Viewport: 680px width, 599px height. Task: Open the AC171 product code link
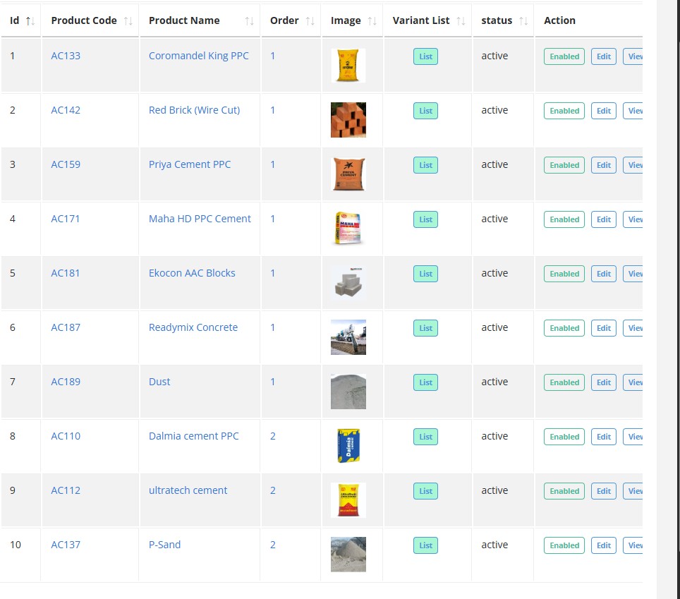tap(66, 219)
